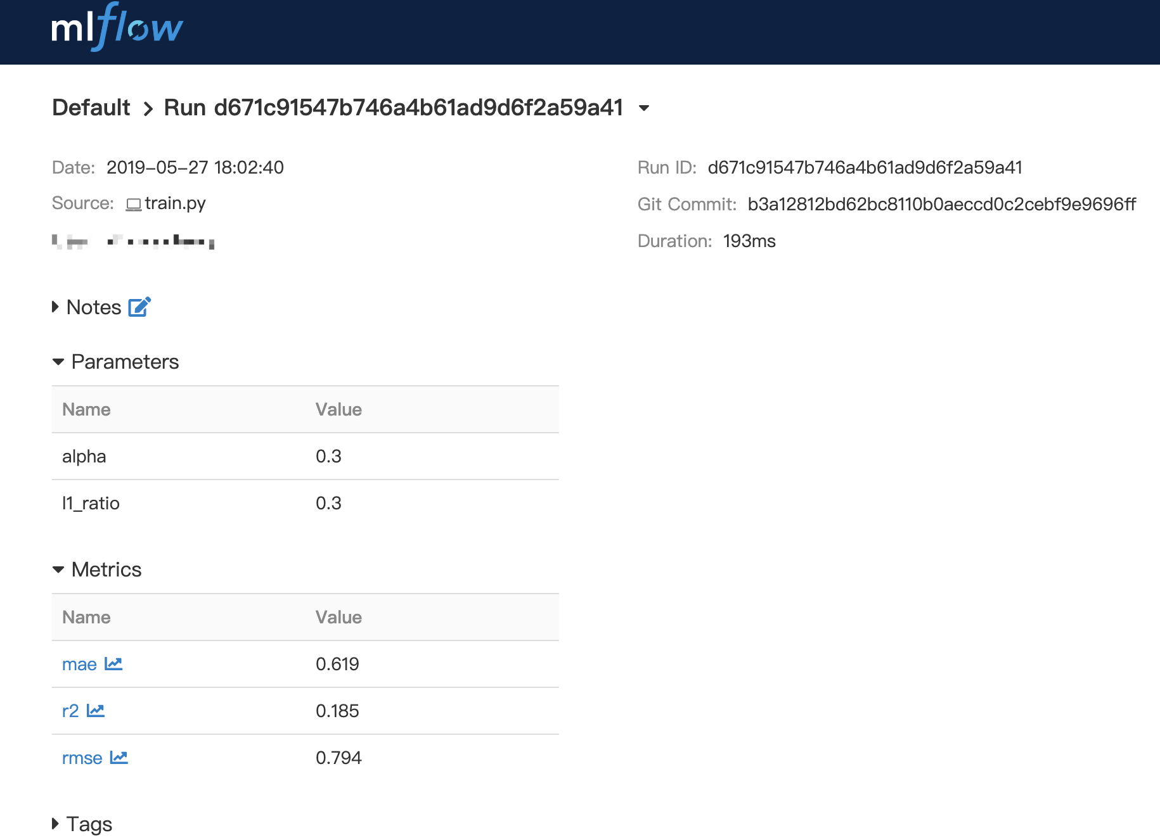Open the chart icon next to mae
Image resolution: width=1160 pixels, height=840 pixels.
(113, 664)
